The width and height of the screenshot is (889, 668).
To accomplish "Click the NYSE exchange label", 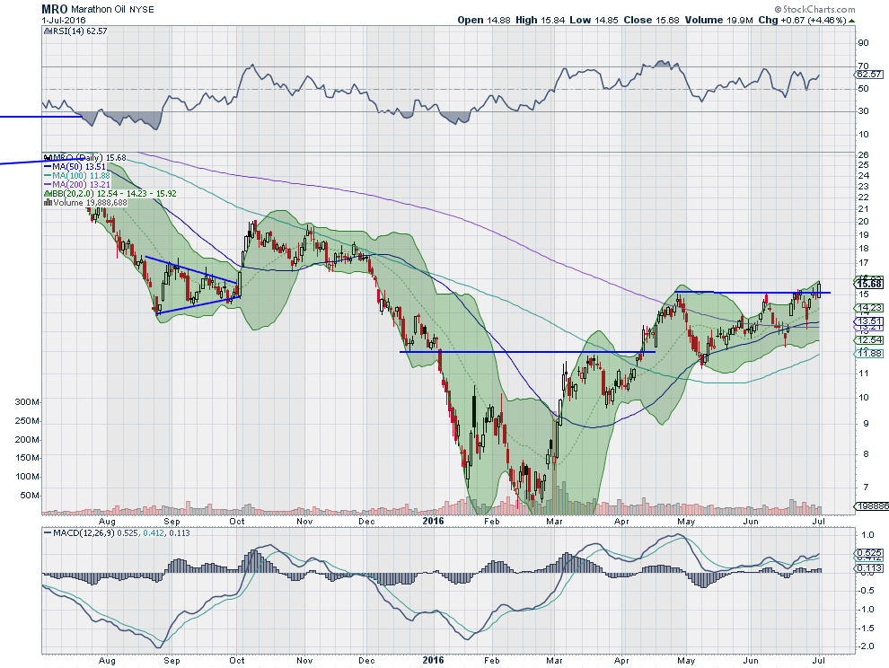I will coord(141,10).
